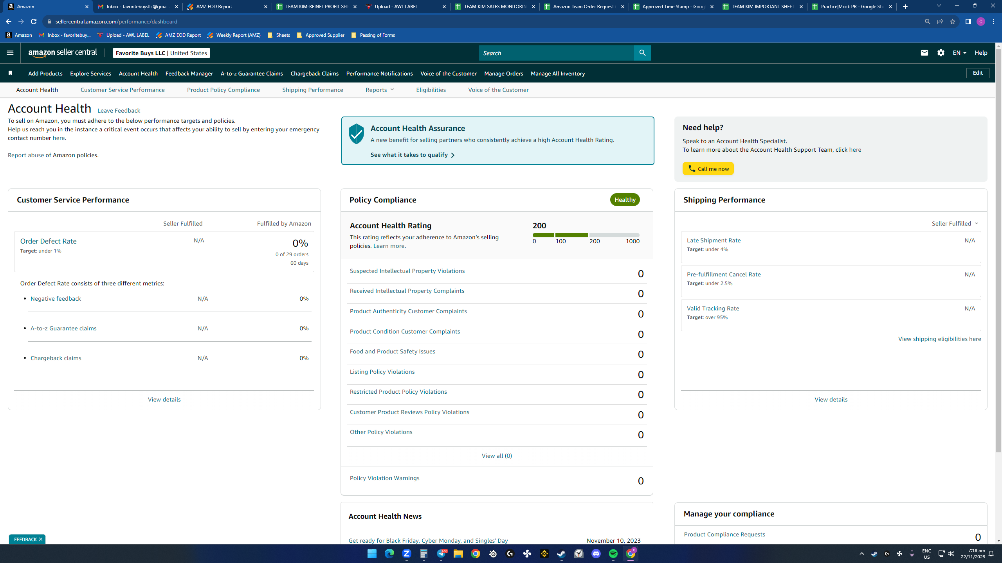The image size is (1002, 563).
Task: Click Account Health Rating progress bar
Action: tap(586, 235)
